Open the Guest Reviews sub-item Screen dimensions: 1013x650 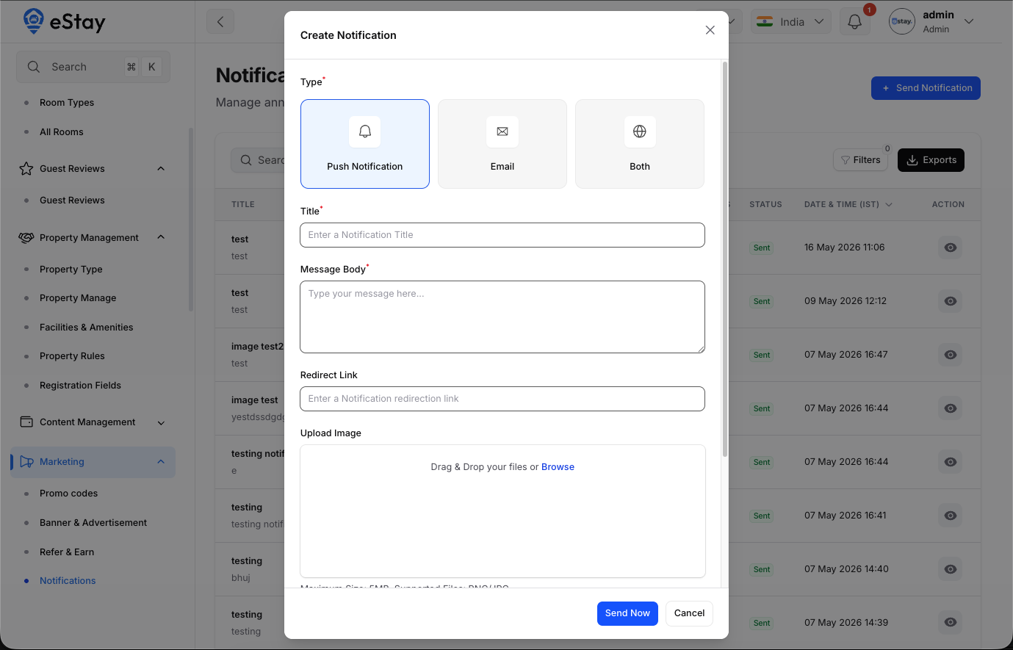point(72,201)
